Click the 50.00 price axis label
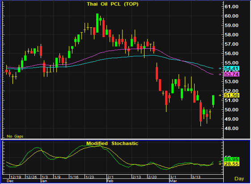This screenshot has width=251, height=184. [232, 110]
